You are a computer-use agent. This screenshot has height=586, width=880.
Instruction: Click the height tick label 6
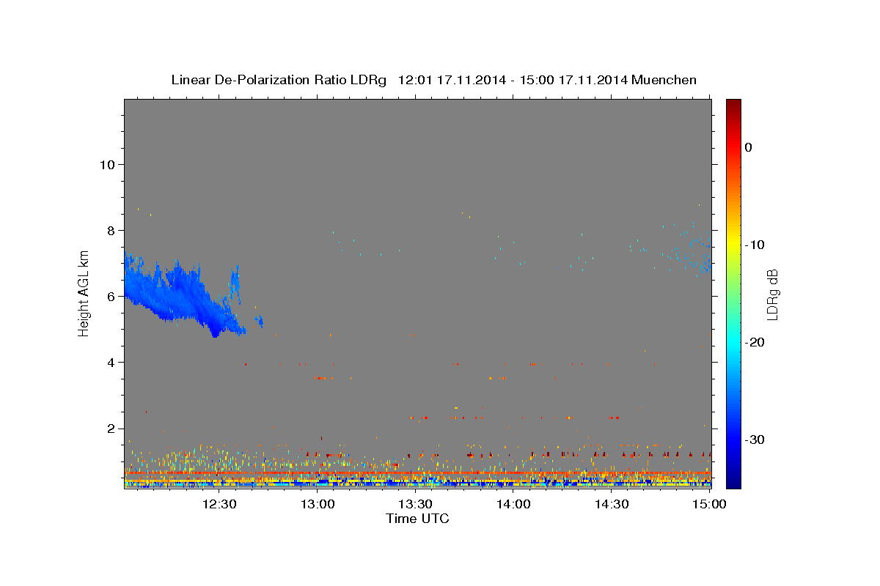point(109,296)
